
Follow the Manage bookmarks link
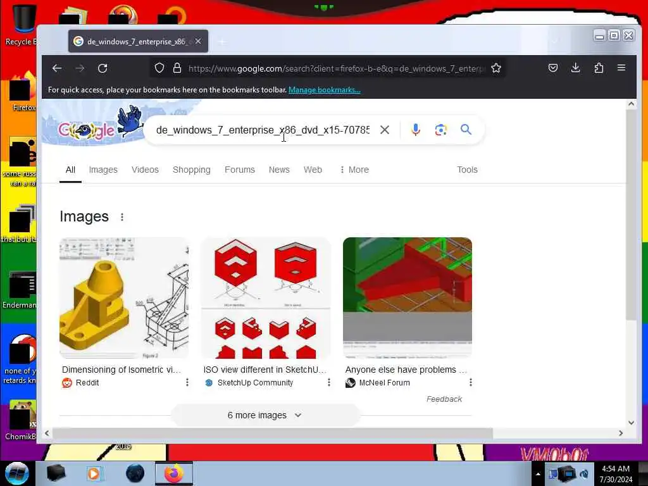[x=325, y=90]
